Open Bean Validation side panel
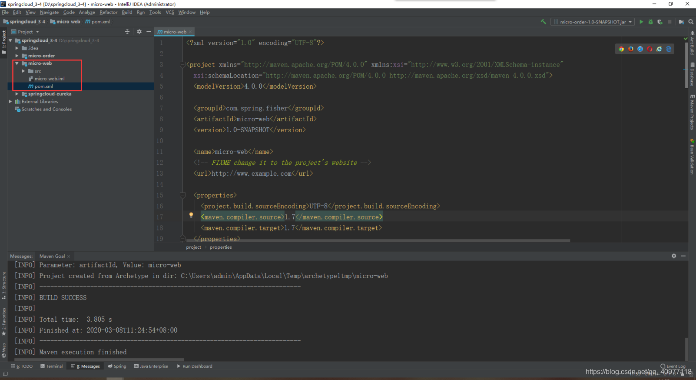 [x=692, y=157]
